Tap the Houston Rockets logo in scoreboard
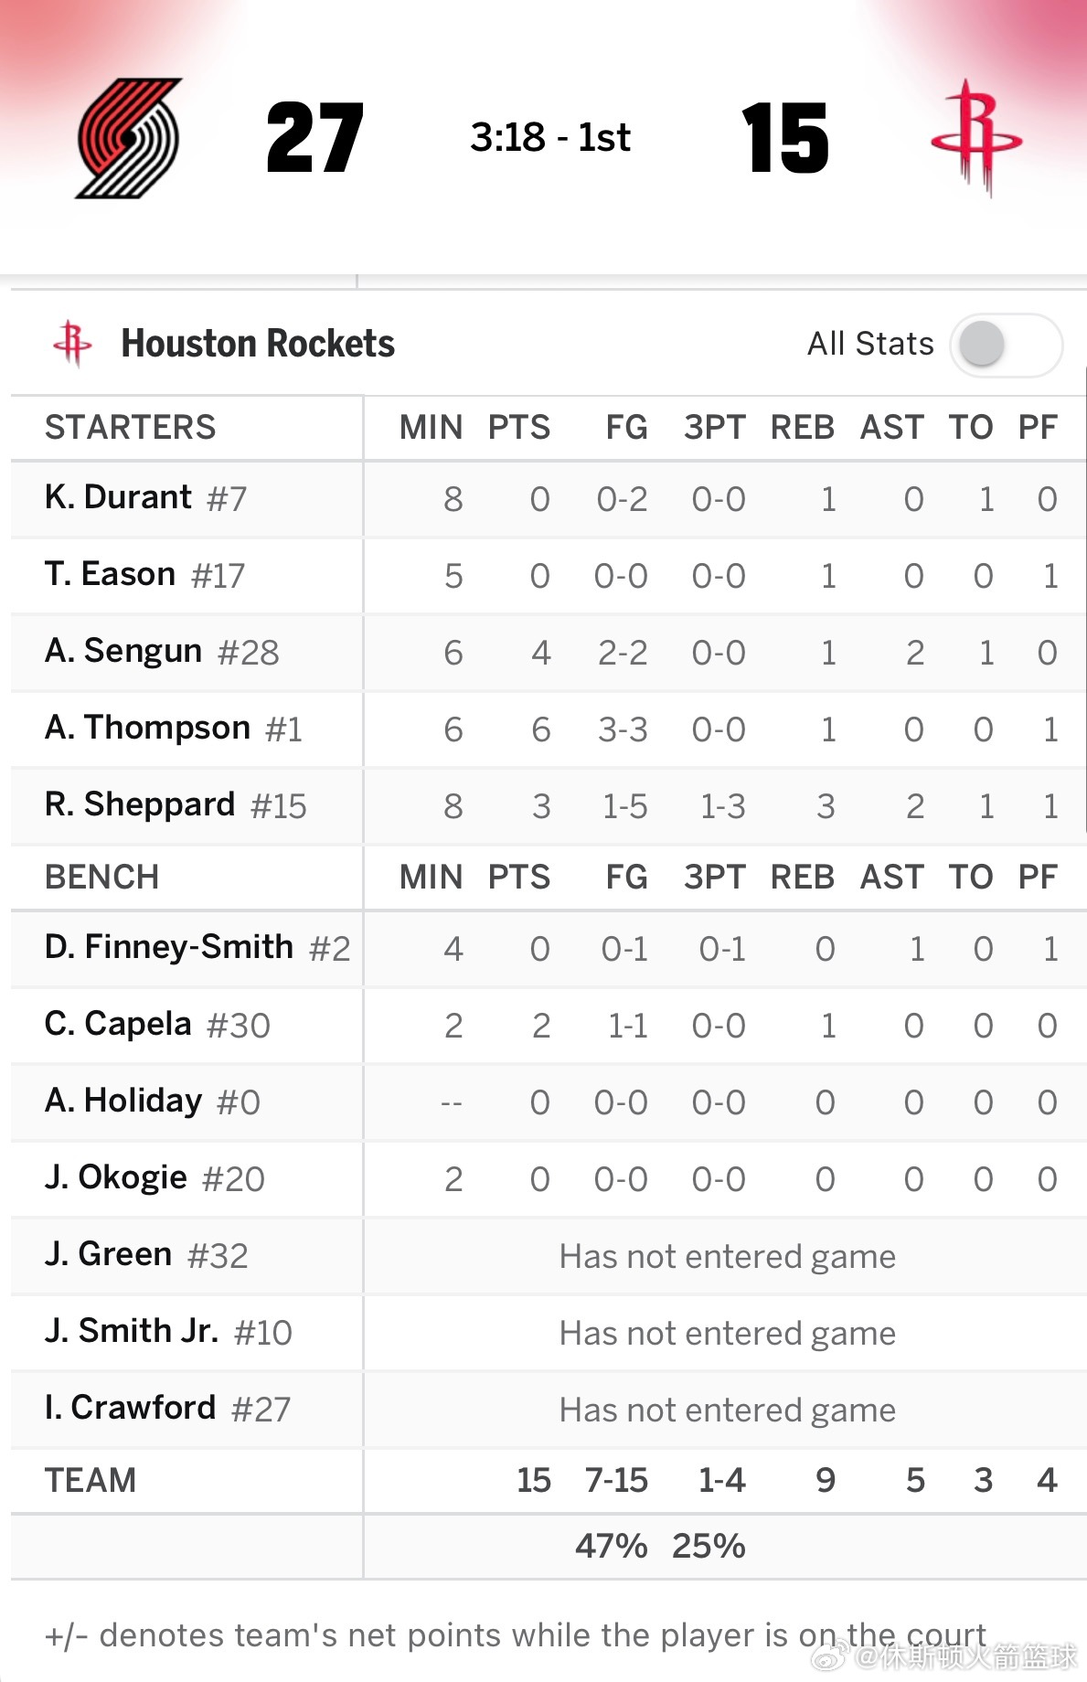 pos(976,138)
